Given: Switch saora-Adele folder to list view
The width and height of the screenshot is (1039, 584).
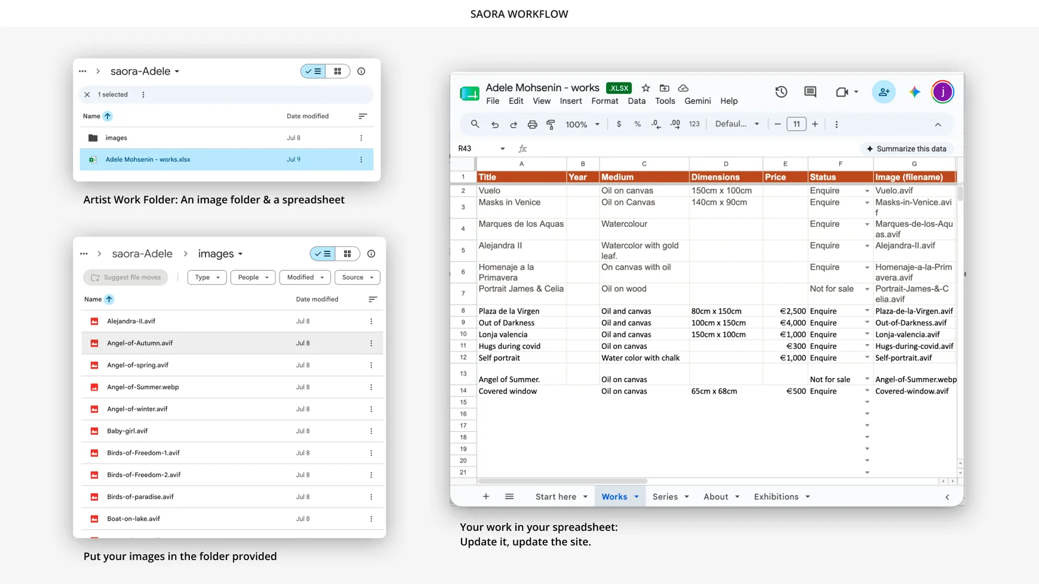Looking at the screenshot, I should [313, 71].
